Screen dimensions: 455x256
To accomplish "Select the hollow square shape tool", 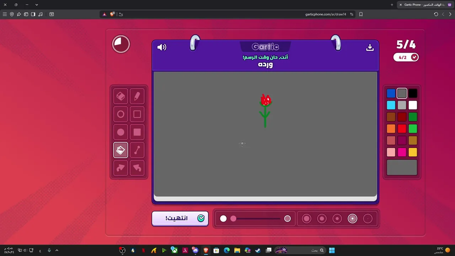I will pos(137,114).
